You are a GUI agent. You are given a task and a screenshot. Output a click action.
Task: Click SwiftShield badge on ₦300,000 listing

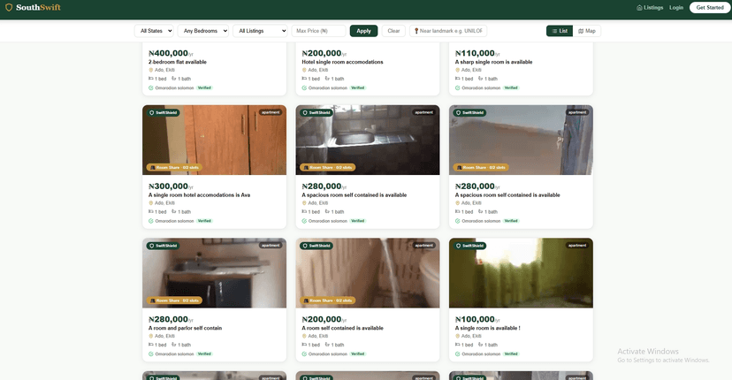pyautogui.click(x=163, y=112)
